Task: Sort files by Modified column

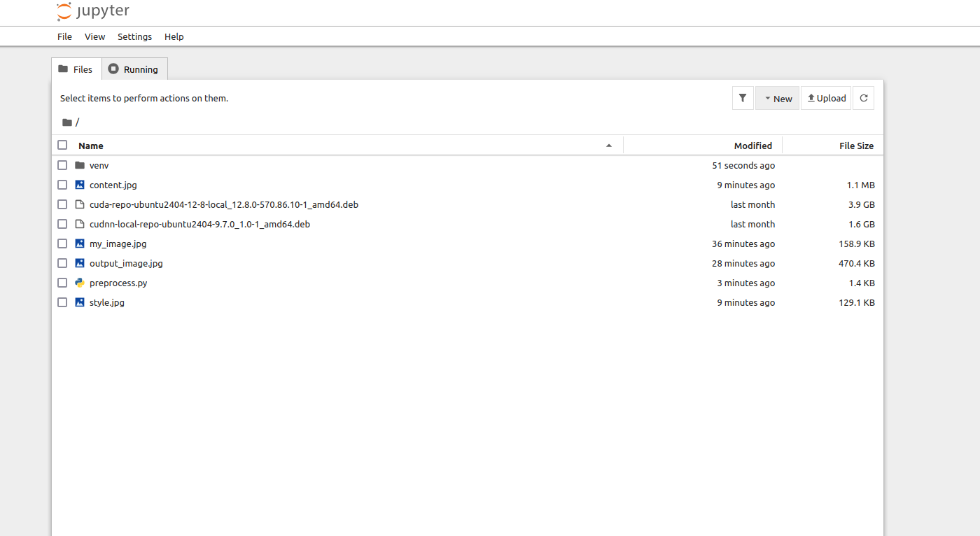Action: [x=752, y=146]
